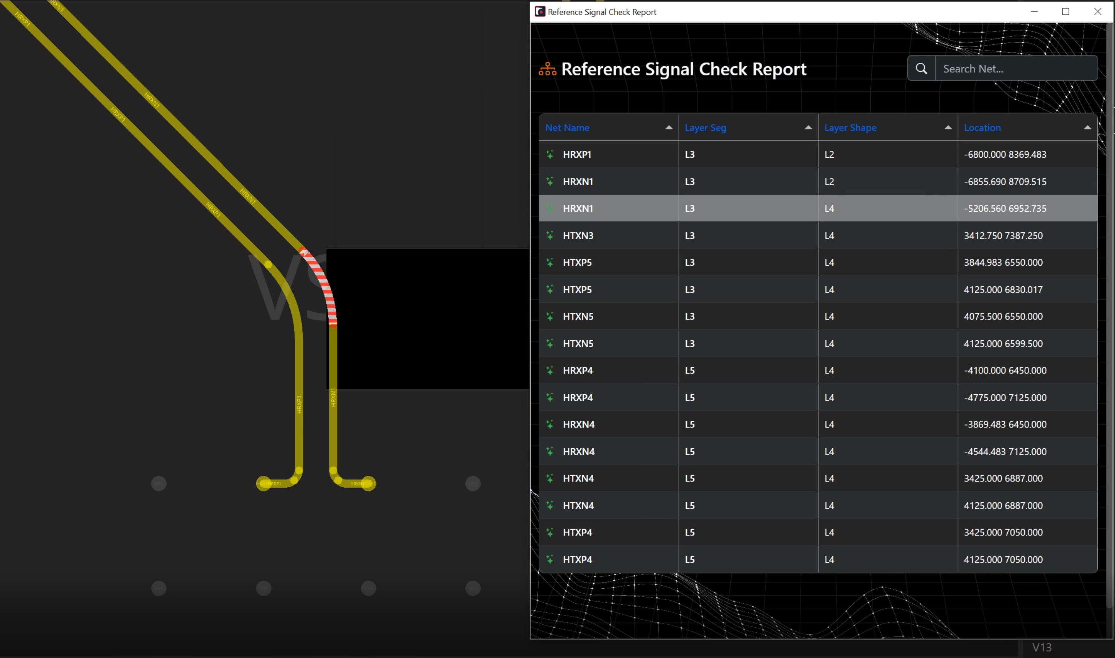Click locate icon for HTXN5 6599.500 row

click(x=550, y=344)
